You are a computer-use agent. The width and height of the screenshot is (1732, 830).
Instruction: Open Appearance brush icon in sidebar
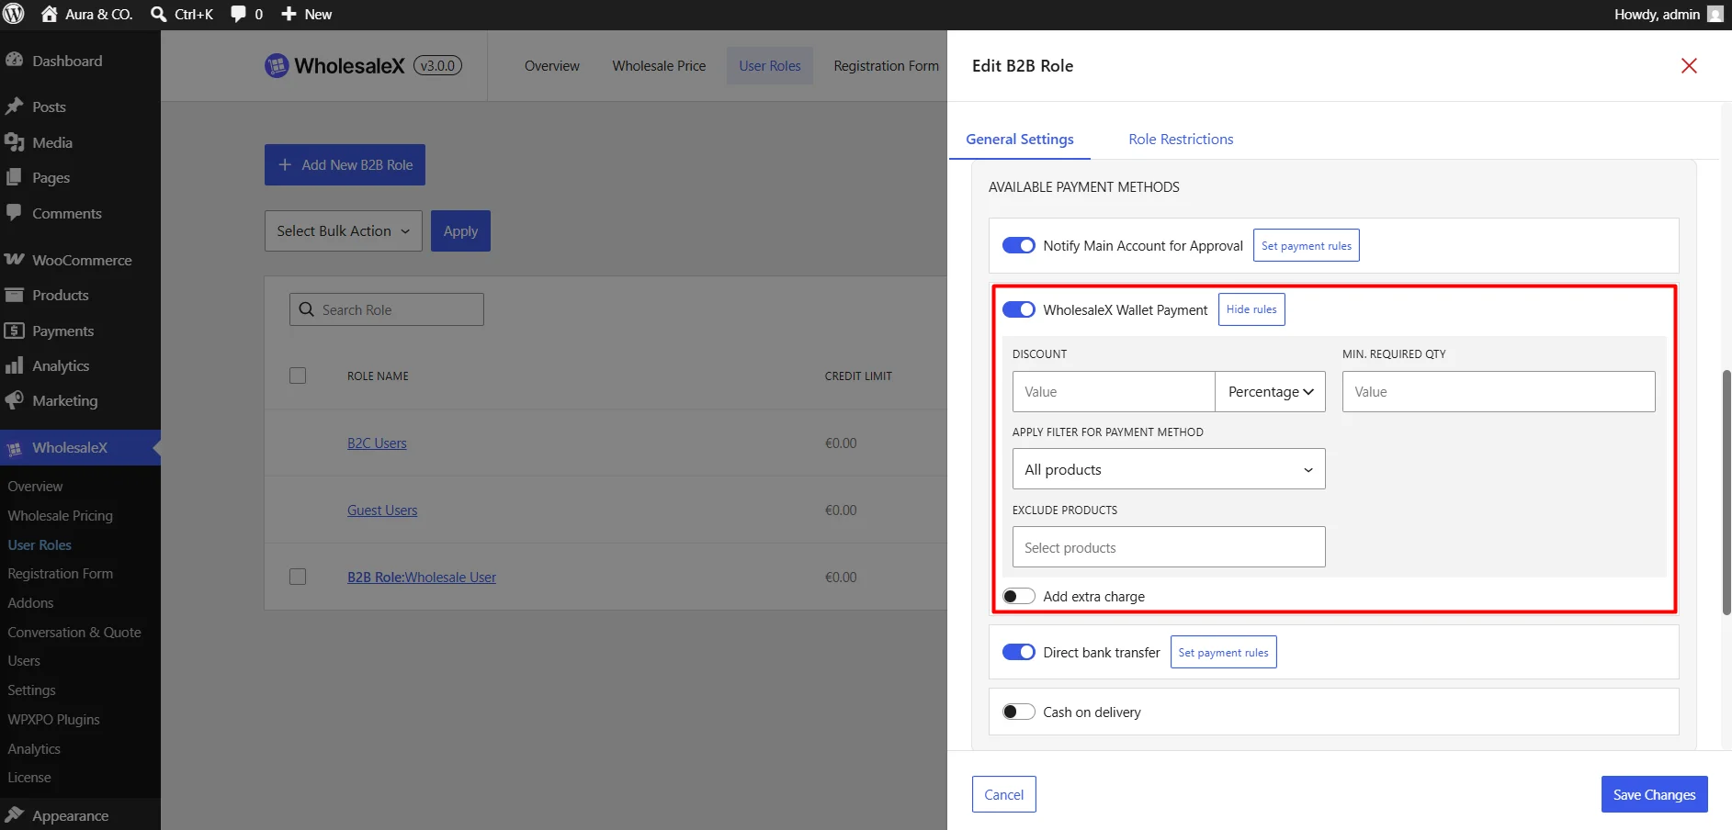point(14,815)
